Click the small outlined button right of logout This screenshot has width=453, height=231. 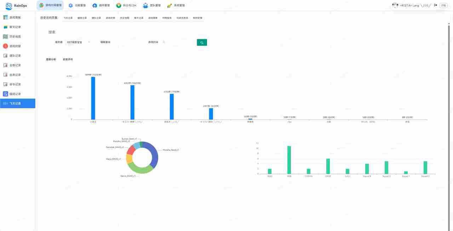click(x=443, y=5)
